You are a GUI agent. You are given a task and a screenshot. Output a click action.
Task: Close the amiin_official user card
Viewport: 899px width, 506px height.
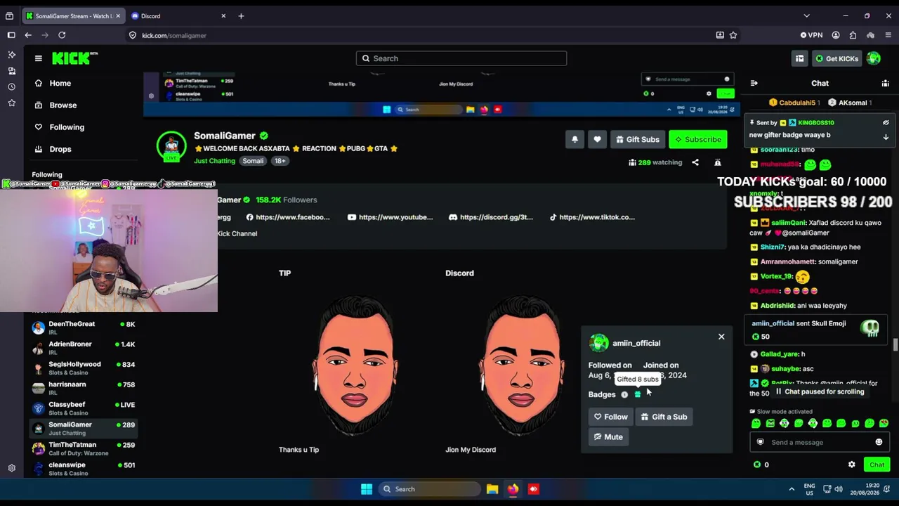click(x=721, y=337)
